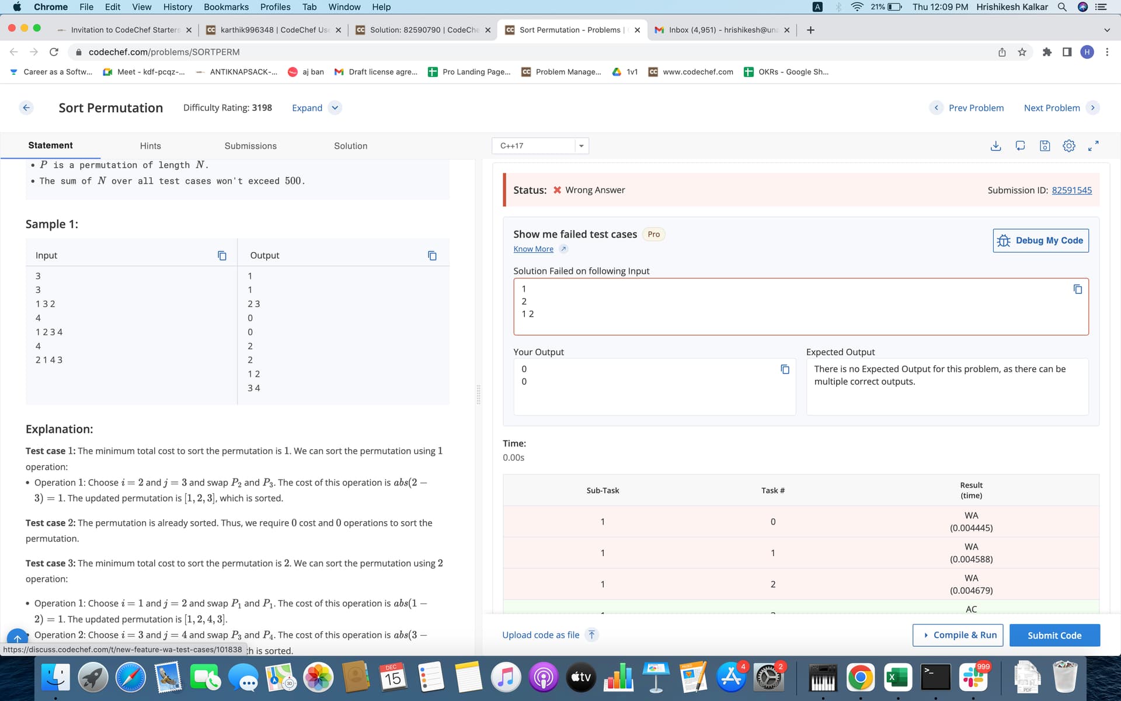Click the save code floppy icon
The image size is (1121, 701).
coord(1045,146)
